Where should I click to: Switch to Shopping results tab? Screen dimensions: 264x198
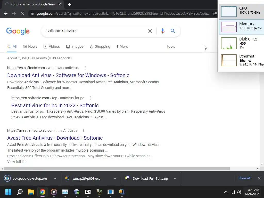[100, 47]
